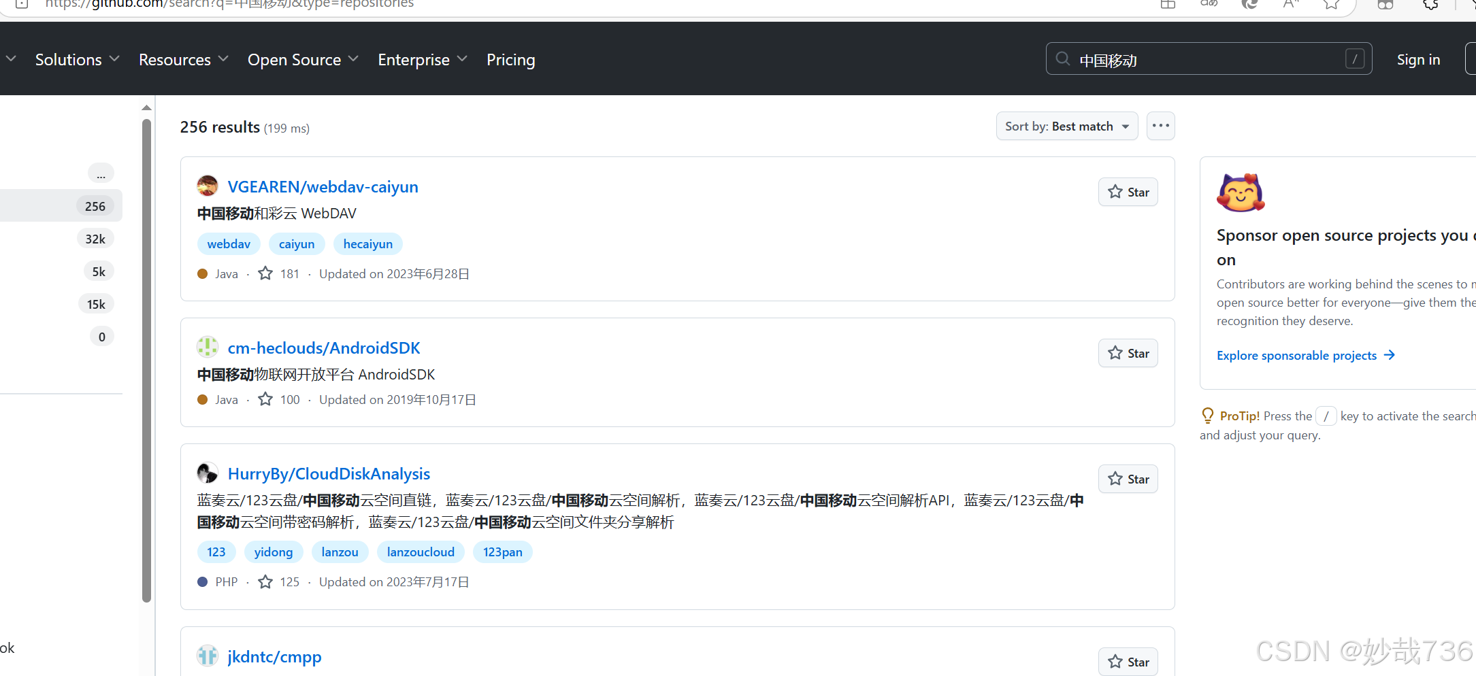Click 181 stars count on webdav-caiyun
Image resolution: width=1476 pixels, height=676 pixels.
(290, 273)
